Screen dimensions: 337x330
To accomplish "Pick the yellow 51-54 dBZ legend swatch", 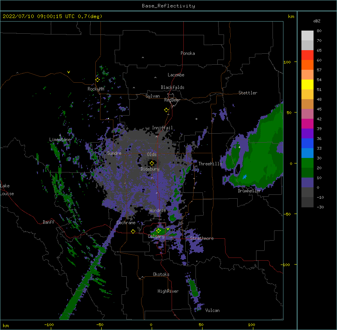I will click(307, 84).
